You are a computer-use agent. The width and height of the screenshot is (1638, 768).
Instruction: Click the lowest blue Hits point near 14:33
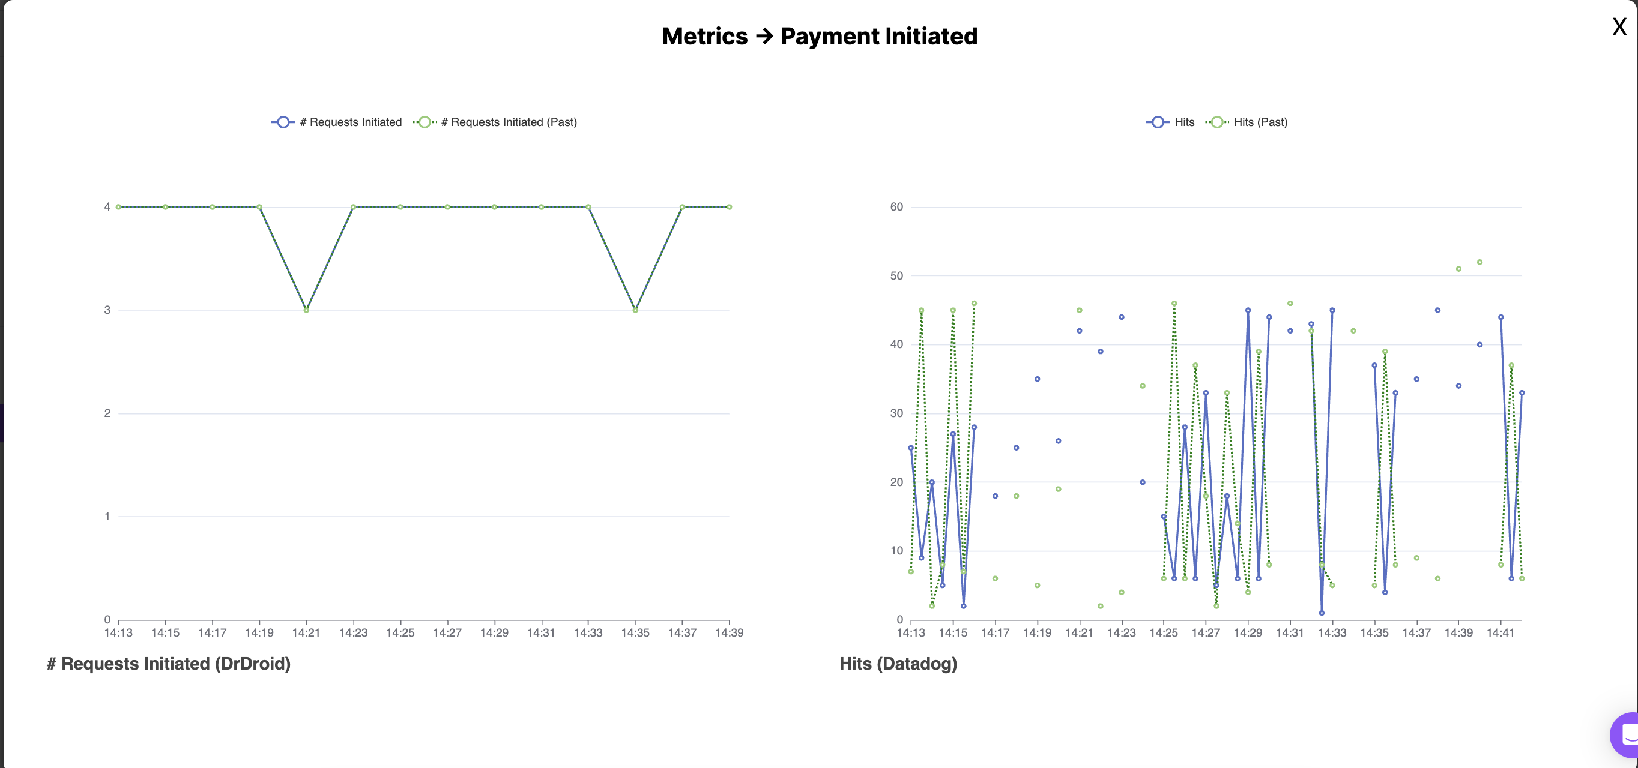[x=1322, y=613]
